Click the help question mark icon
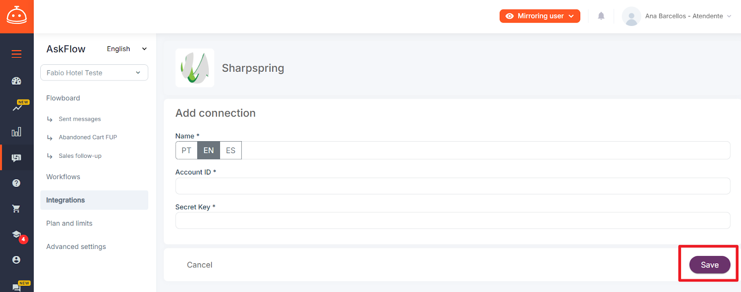Image resolution: width=741 pixels, height=292 pixels. (17, 183)
